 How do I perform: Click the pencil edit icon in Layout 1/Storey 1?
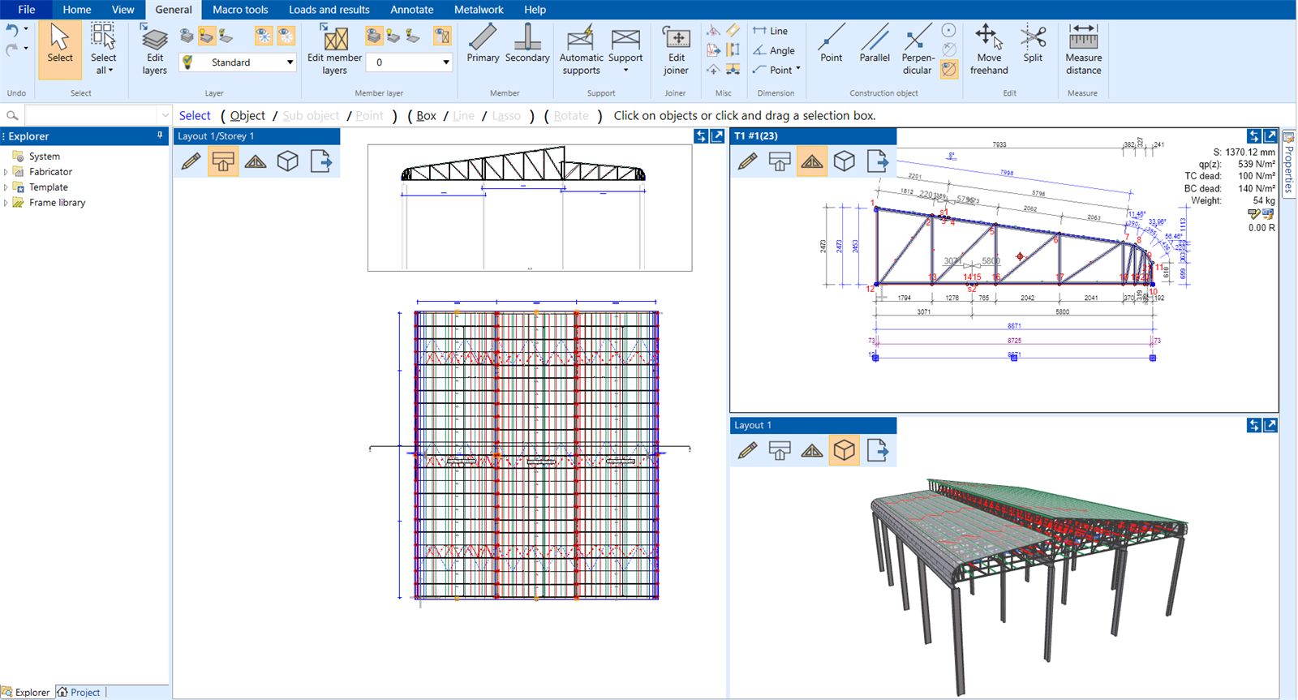pos(191,161)
